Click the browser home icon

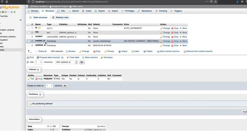(7, 2)
